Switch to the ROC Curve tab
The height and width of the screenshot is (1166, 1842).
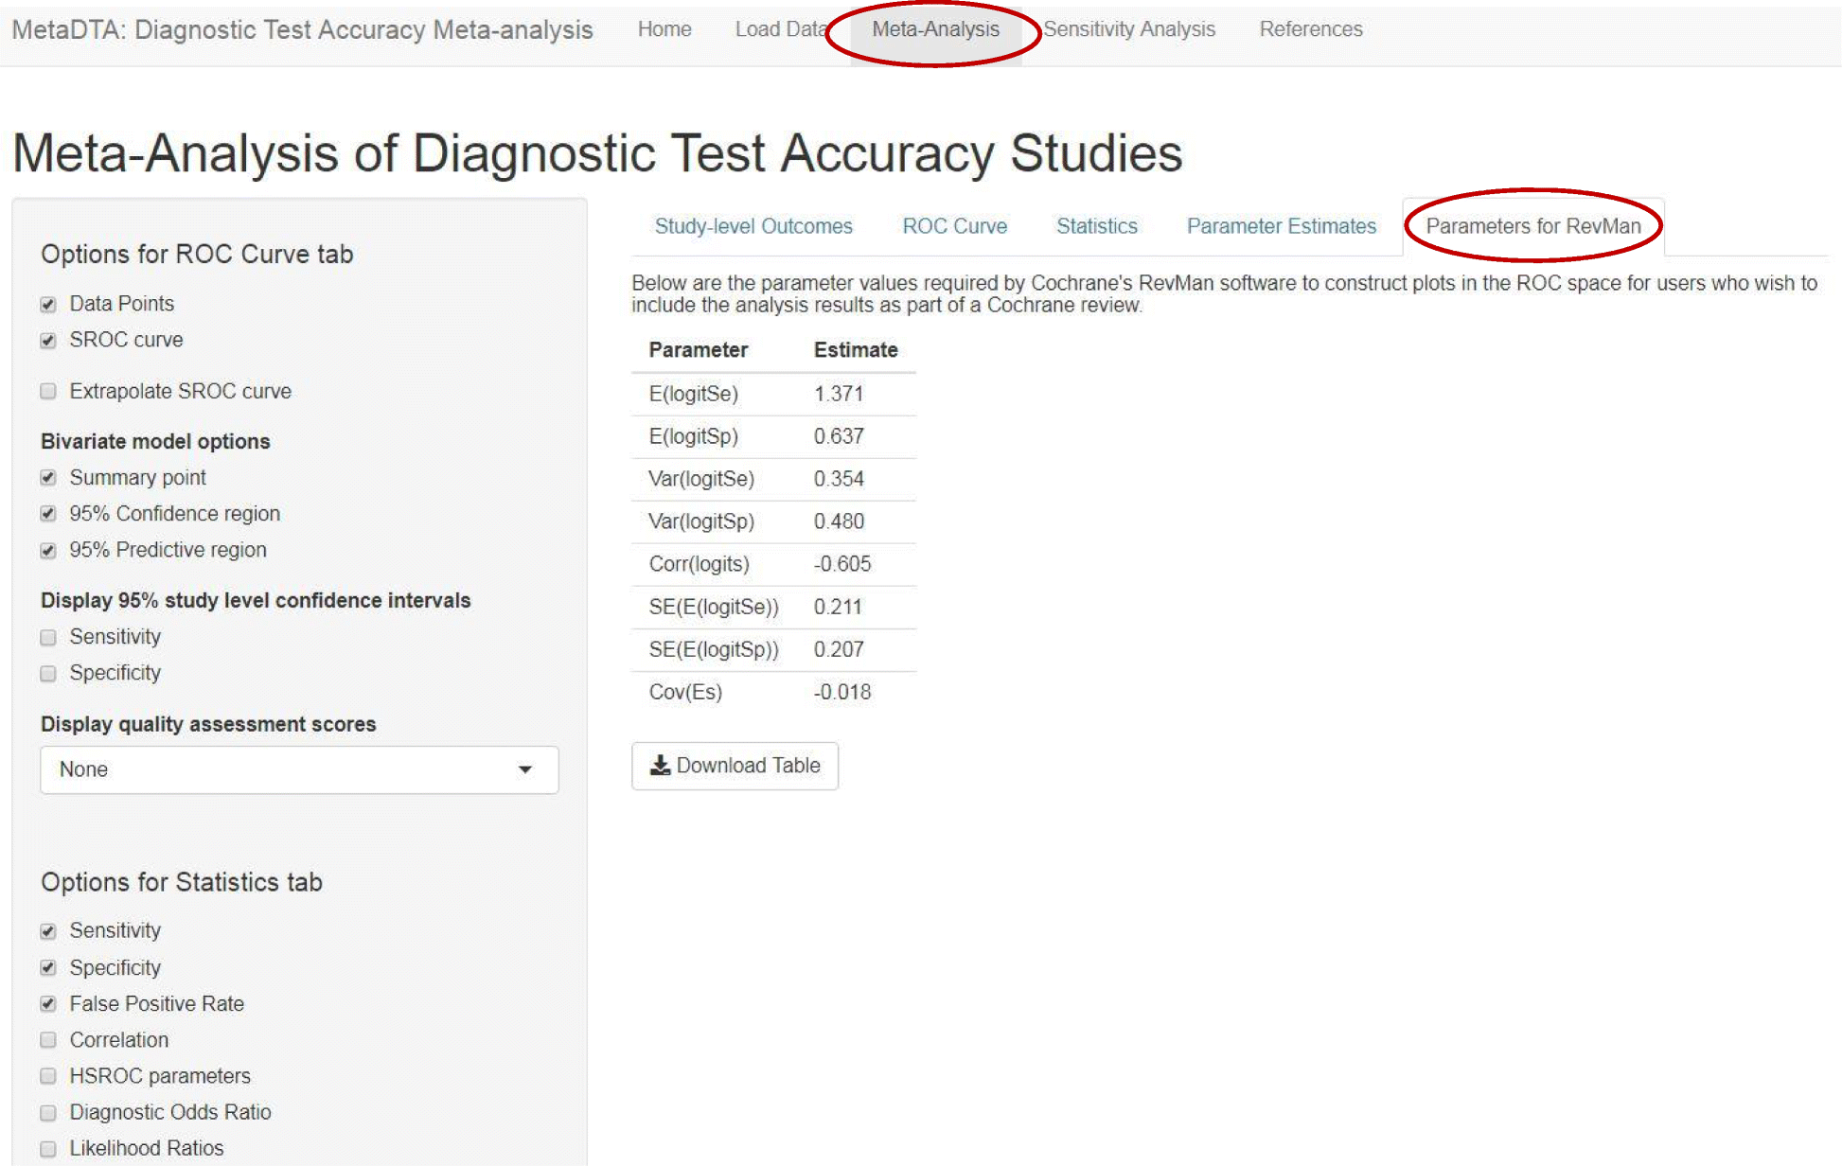[x=954, y=226]
